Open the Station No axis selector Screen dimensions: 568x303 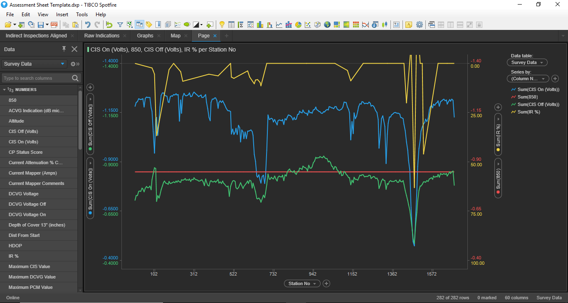[302, 283]
